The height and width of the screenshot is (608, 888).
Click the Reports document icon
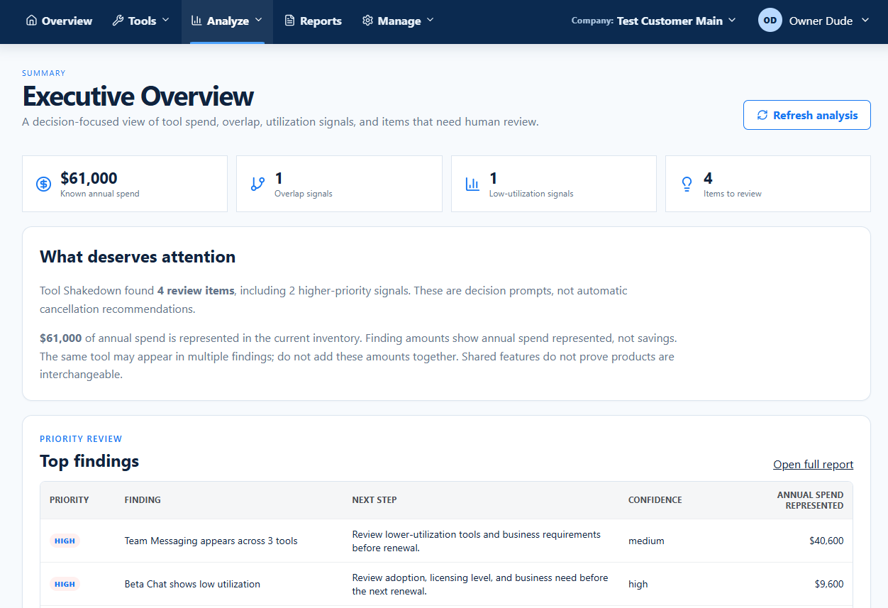pyautogui.click(x=289, y=21)
